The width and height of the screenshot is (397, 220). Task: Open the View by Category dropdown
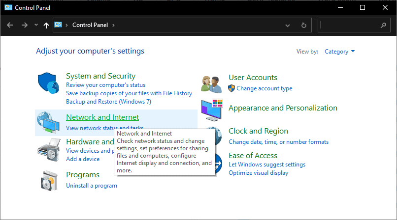coord(339,52)
